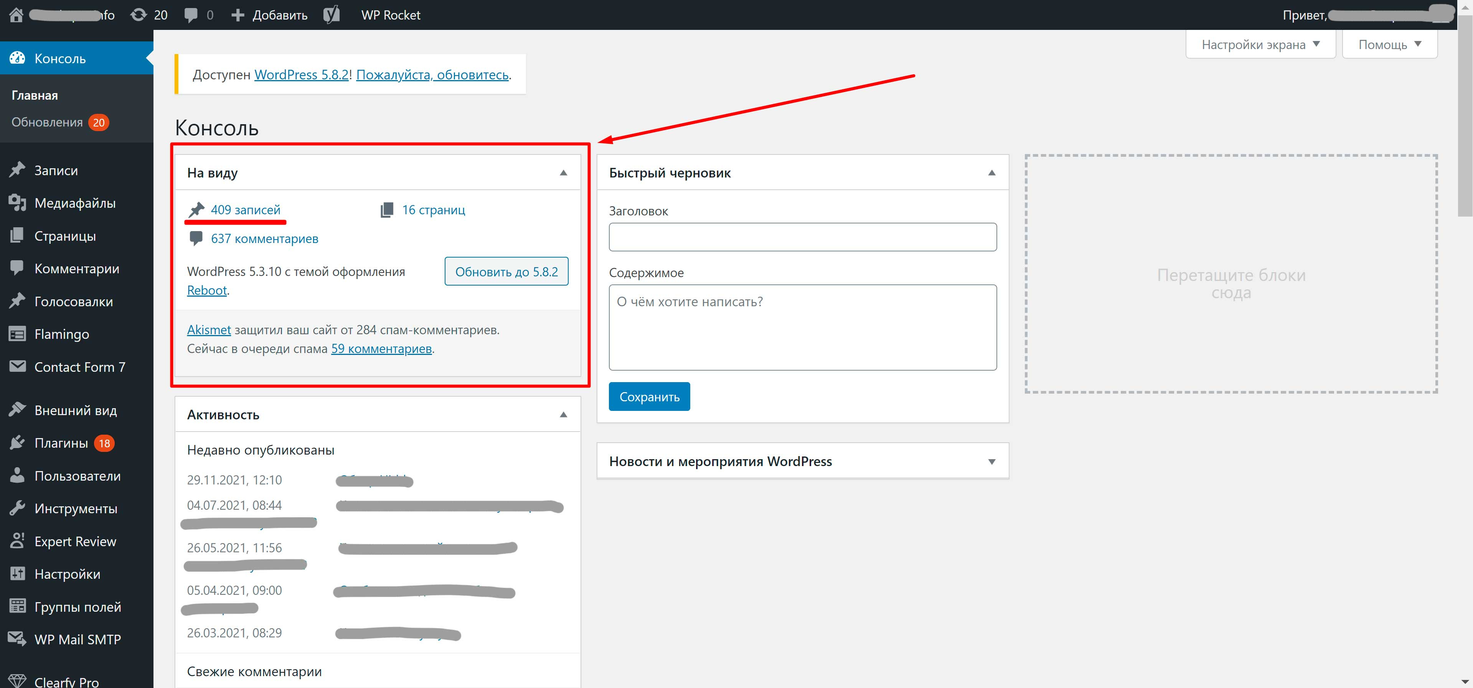The image size is (1473, 688).
Task: Open WP Rocket menu in admin bar
Action: coord(391,15)
